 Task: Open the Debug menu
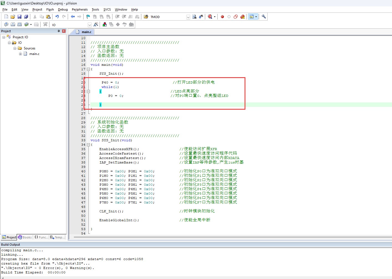click(x=63, y=9)
